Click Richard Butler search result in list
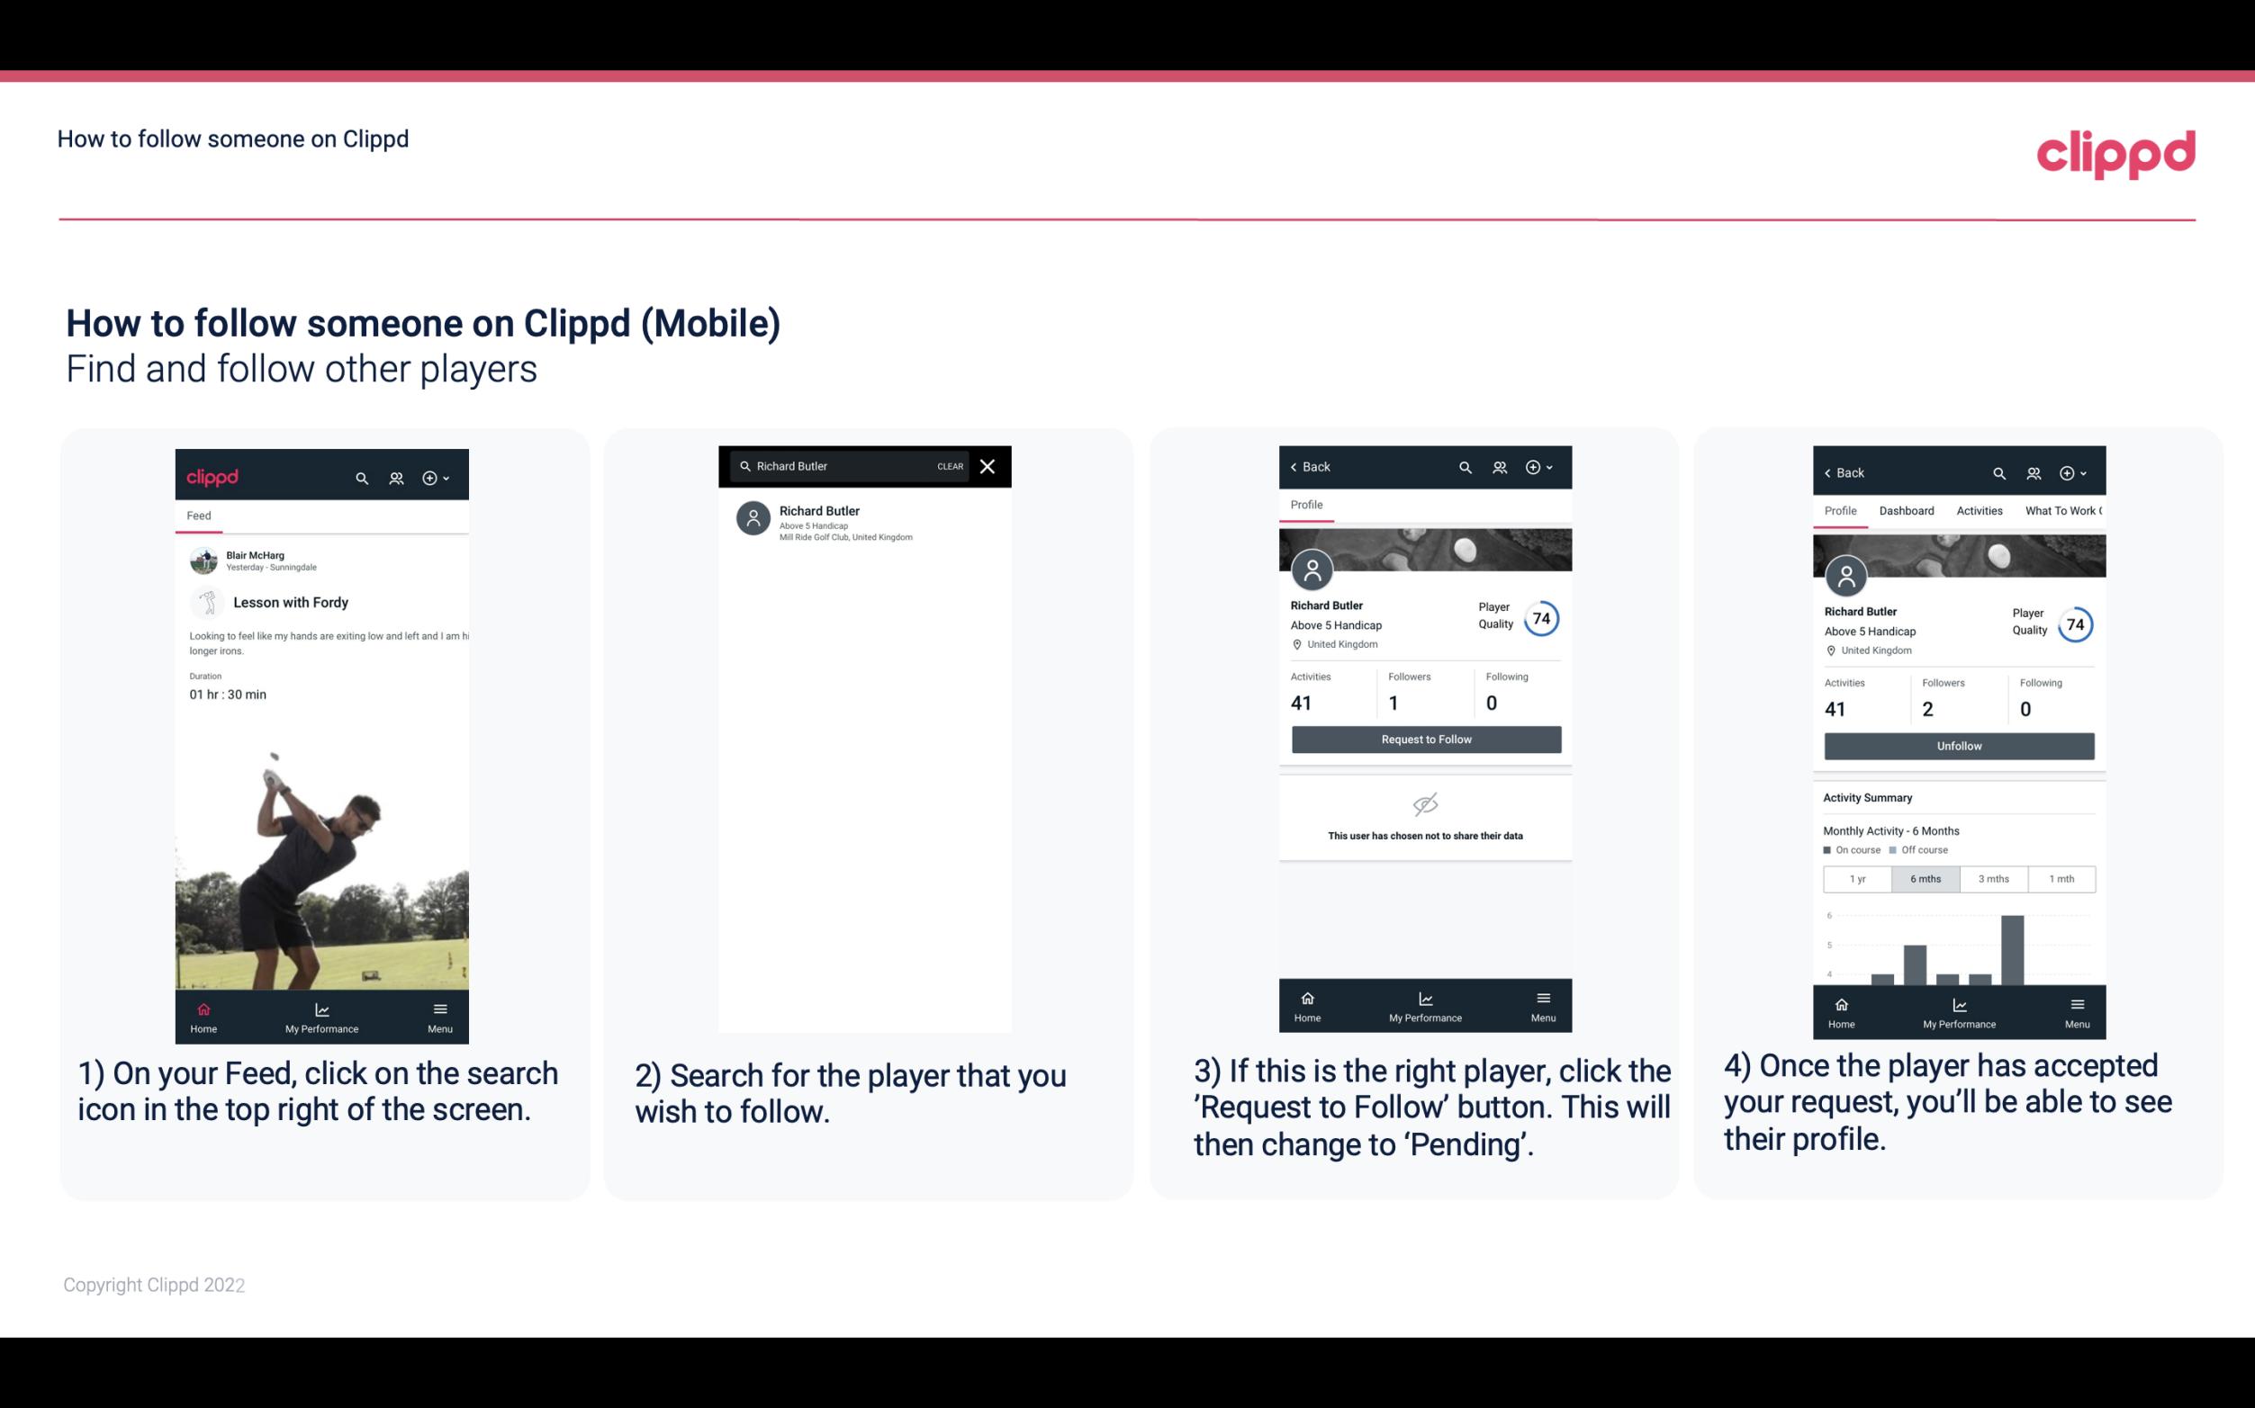This screenshot has width=2255, height=1408. (x=868, y=521)
